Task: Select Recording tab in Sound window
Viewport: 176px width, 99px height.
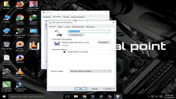Action: pos(57,17)
